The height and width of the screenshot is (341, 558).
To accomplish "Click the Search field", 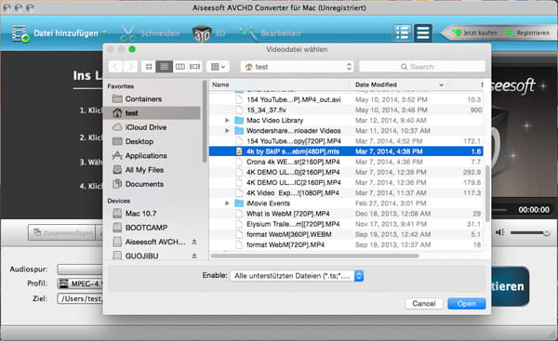I will coord(422,67).
